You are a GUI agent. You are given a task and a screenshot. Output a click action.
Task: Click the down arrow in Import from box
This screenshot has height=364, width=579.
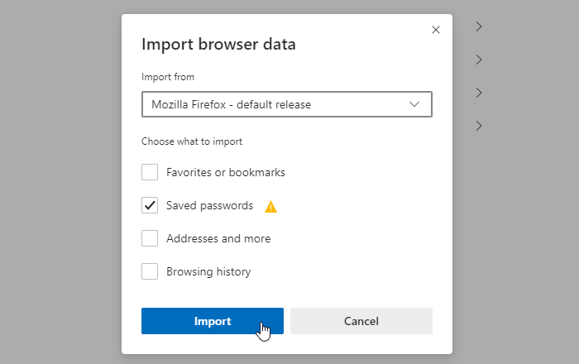point(414,104)
